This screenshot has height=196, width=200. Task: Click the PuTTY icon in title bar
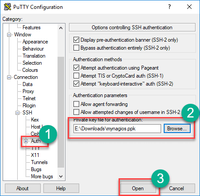(8, 7)
